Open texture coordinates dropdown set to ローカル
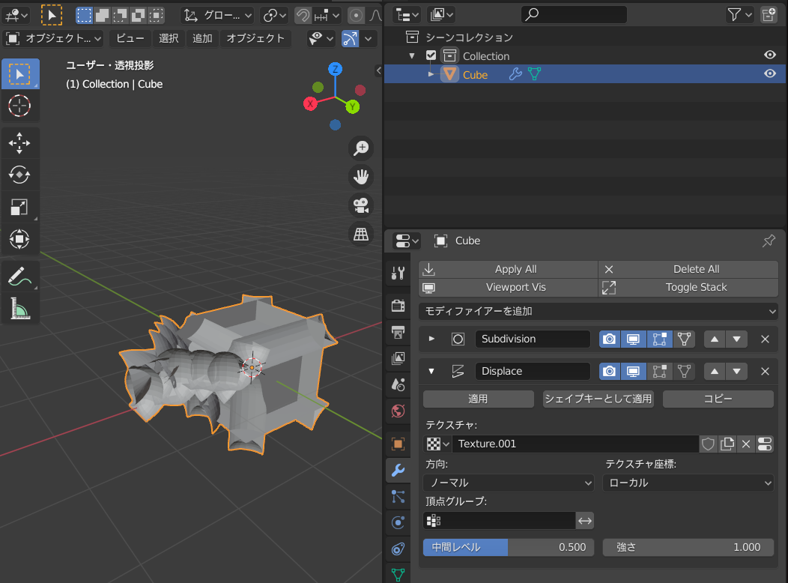The image size is (788, 583). (x=688, y=483)
